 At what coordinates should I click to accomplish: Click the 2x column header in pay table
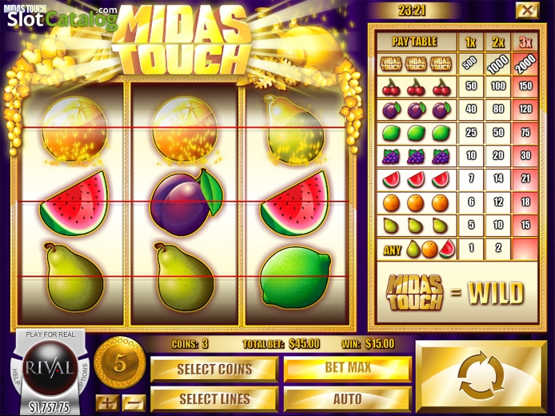point(498,42)
